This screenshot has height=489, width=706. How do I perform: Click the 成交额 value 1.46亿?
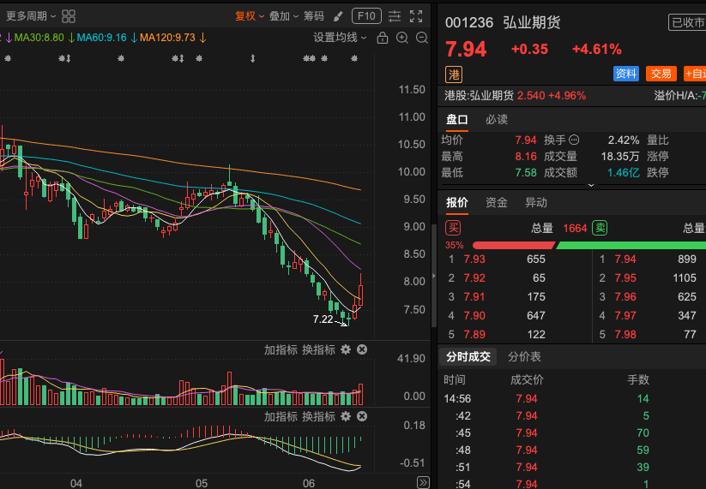point(623,173)
